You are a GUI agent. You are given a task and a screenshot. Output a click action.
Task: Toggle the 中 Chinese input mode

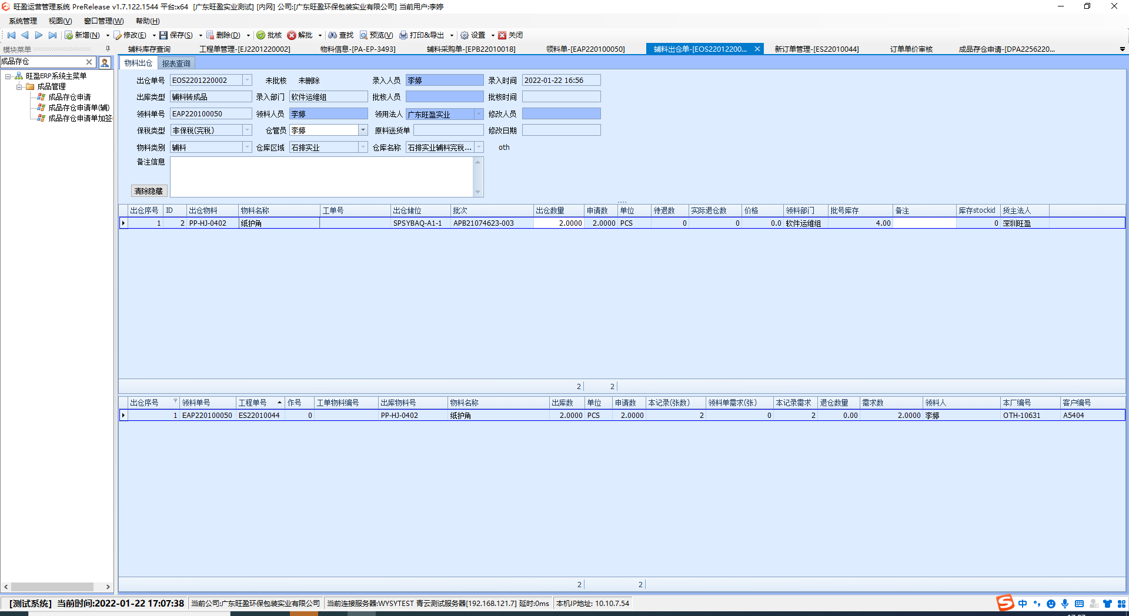pyautogui.click(x=1023, y=604)
